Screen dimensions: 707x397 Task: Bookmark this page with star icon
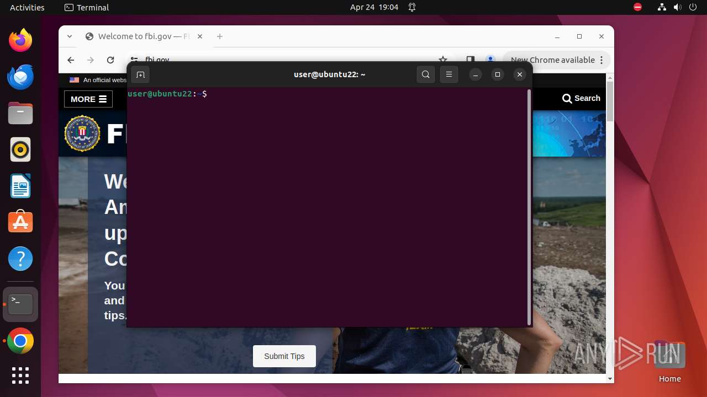[x=443, y=60]
